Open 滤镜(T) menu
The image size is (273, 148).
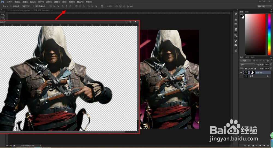point(57,2)
